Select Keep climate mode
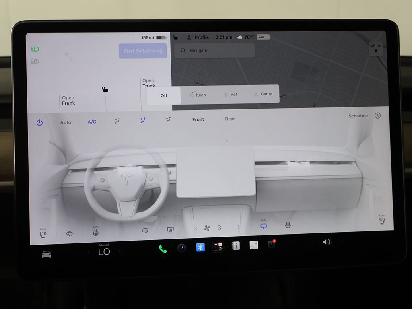This screenshot has height=309, width=412. [x=198, y=95]
